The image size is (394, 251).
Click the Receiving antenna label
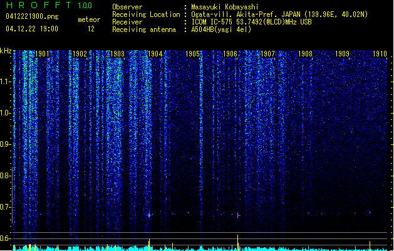pos(144,29)
